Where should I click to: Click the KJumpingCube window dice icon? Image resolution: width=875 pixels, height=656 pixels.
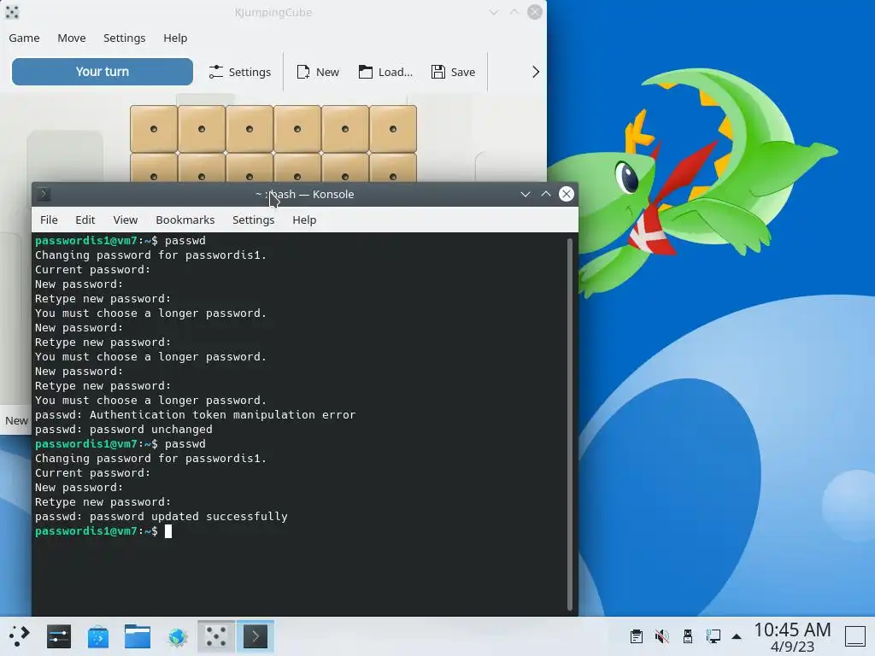12,12
